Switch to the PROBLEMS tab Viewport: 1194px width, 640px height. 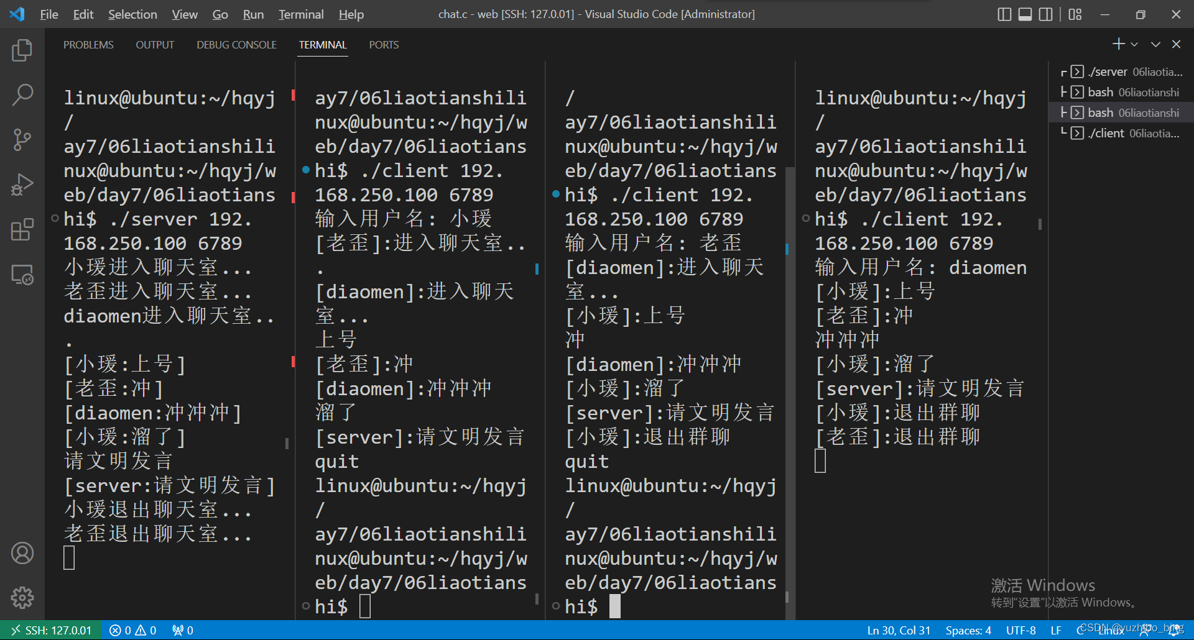88,44
